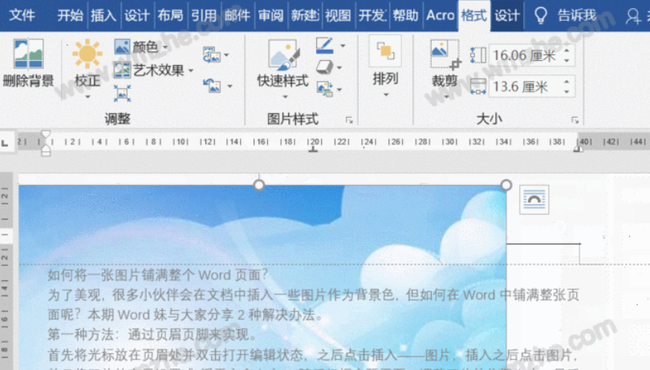This screenshot has width=650, height=370.
Task: Switch to the References (引用) tab
Action: click(204, 16)
